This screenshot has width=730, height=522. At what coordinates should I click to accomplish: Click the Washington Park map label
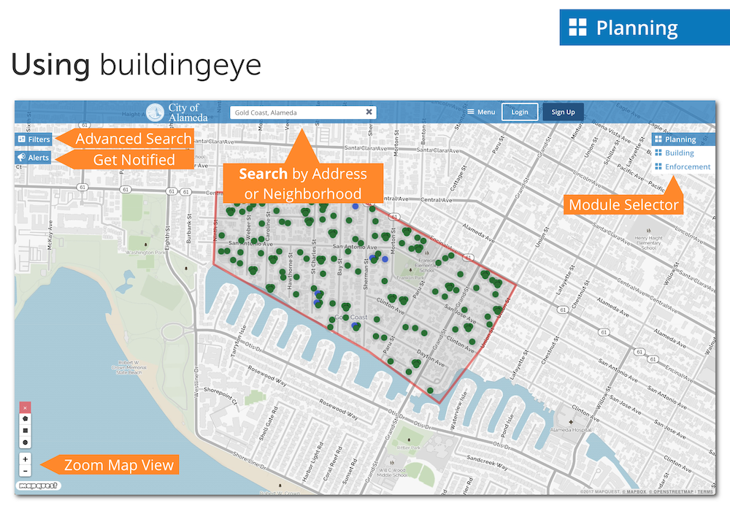[x=145, y=253]
